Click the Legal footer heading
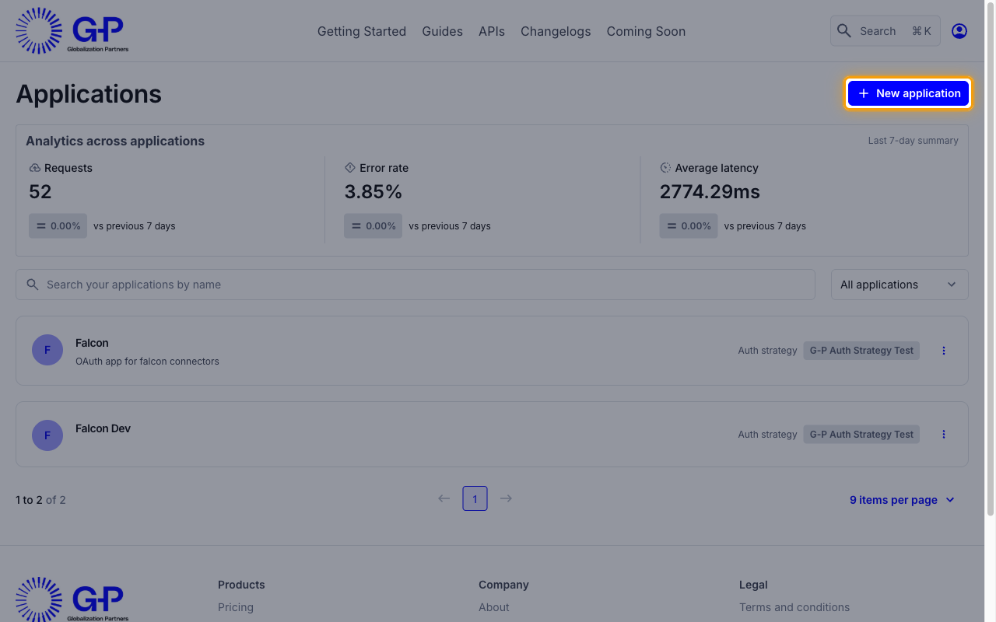996x622 pixels. [x=753, y=585]
